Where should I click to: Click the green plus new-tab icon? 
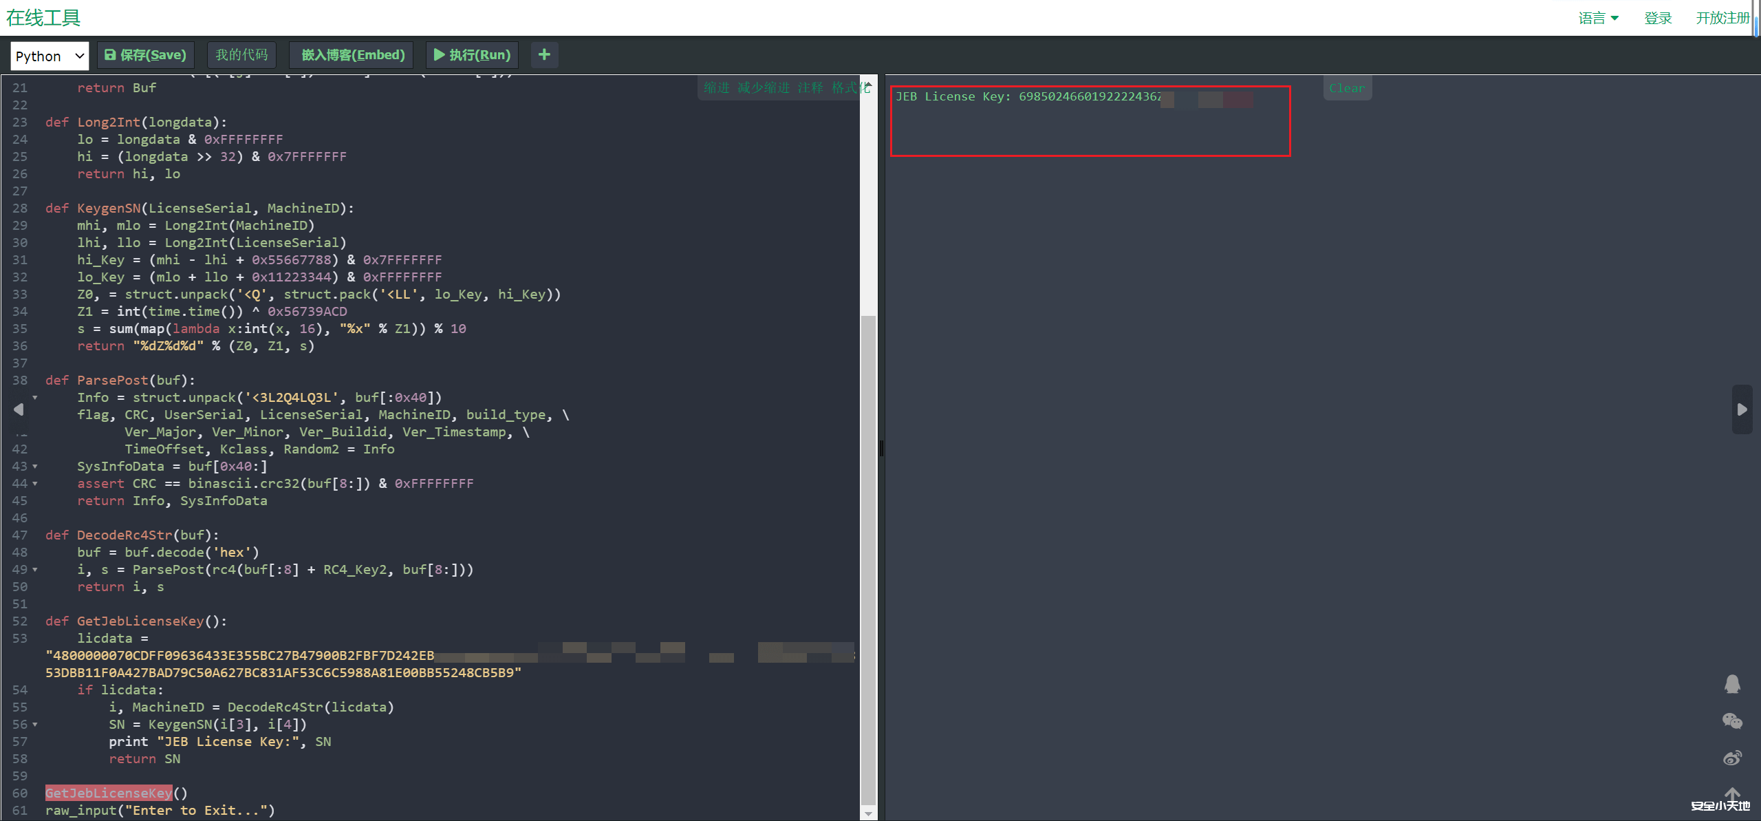(x=544, y=55)
